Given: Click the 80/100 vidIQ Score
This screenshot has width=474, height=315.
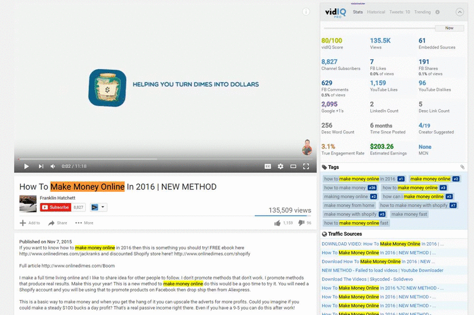Looking at the screenshot, I should point(332,40).
